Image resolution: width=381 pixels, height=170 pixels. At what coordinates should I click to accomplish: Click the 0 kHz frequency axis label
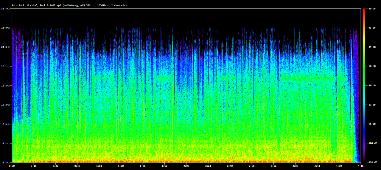[x=6, y=163]
